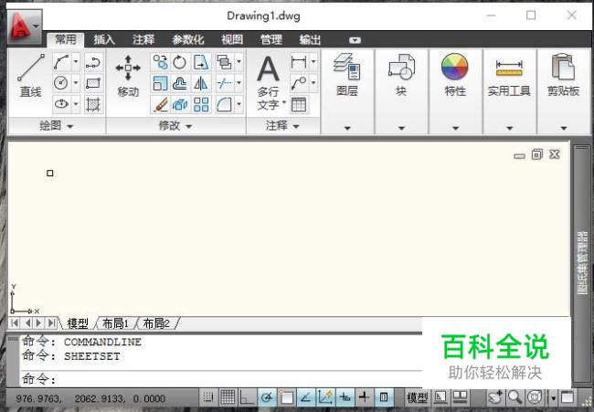Toggle Quick Properties in status bar
Screen dimensions: 594x412
tap(384, 396)
